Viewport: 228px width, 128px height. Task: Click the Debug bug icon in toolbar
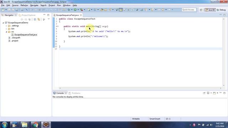coord(69,10)
